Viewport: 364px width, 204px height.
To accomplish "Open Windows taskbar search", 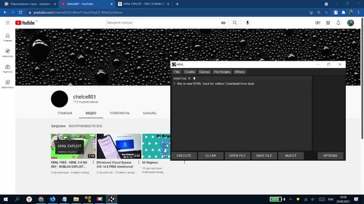I will point(17,199).
